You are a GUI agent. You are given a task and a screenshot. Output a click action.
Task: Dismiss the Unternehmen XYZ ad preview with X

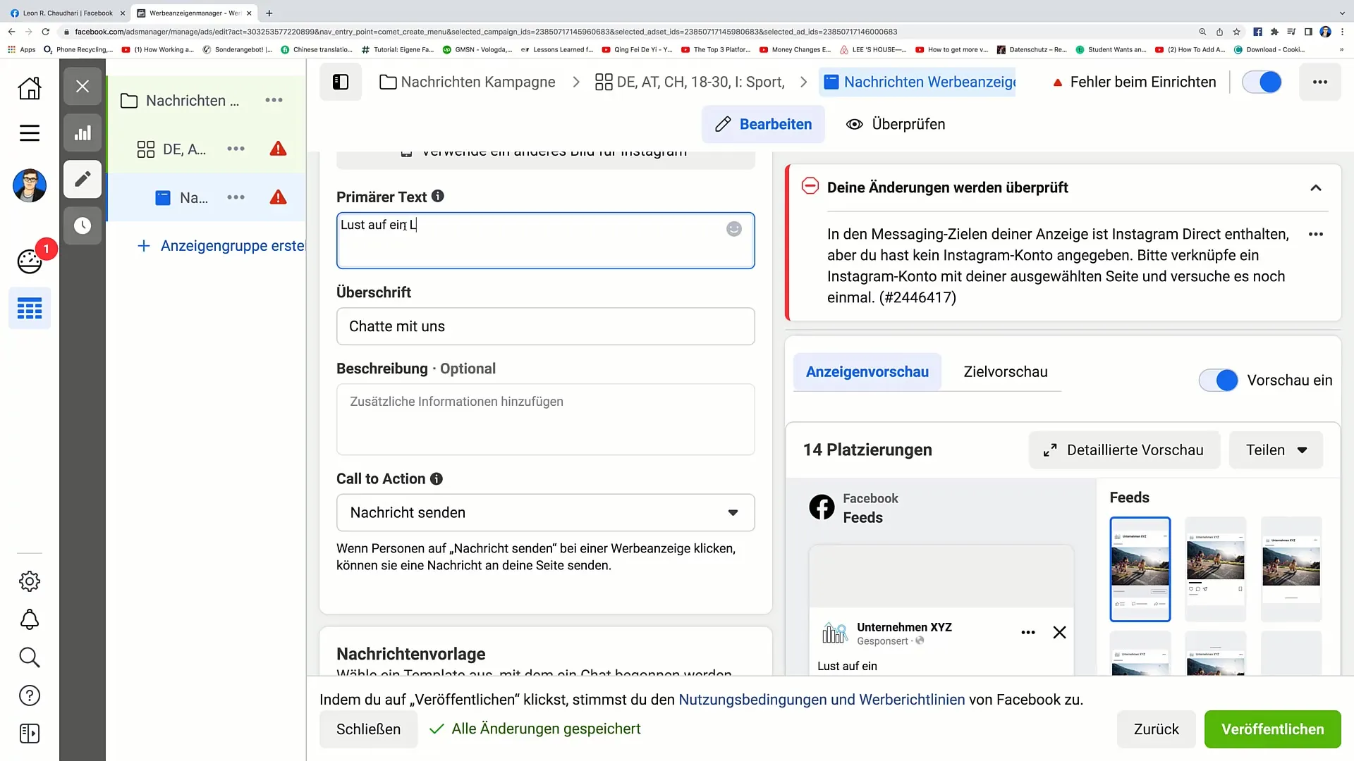(x=1059, y=632)
